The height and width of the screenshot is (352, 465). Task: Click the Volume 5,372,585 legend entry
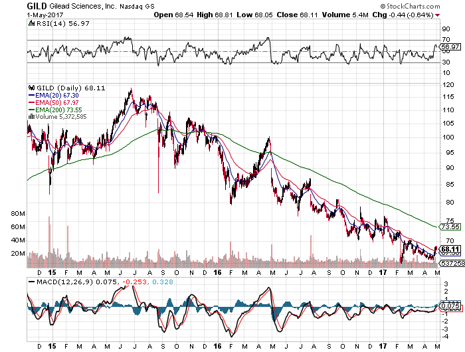pyautogui.click(x=61, y=116)
